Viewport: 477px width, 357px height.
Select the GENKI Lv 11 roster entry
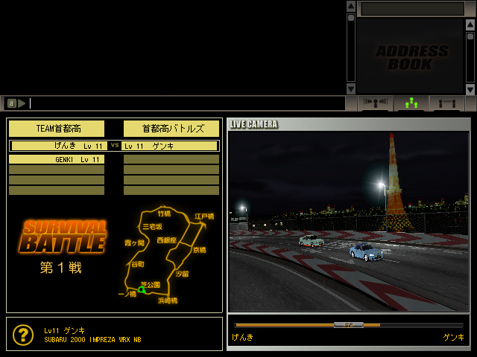point(57,159)
